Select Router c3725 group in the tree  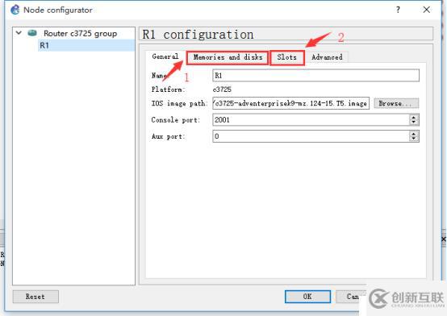[80, 33]
